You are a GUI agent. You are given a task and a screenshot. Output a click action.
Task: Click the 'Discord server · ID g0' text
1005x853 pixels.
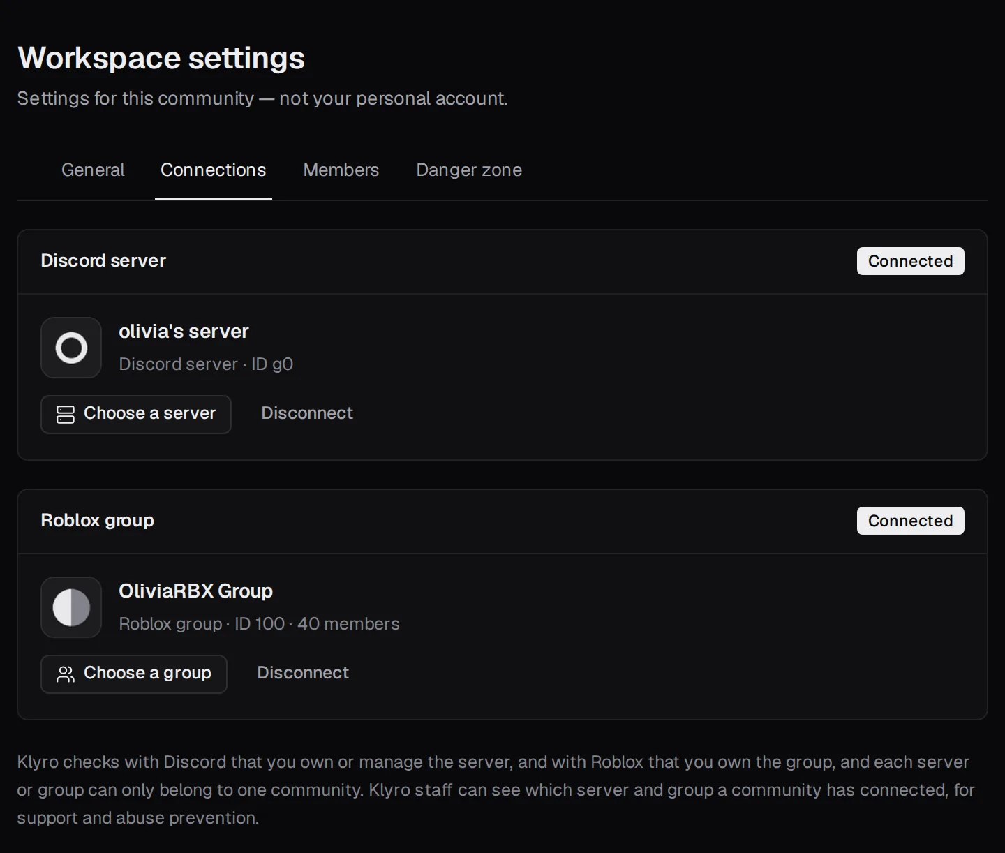pyautogui.click(x=206, y=364)
